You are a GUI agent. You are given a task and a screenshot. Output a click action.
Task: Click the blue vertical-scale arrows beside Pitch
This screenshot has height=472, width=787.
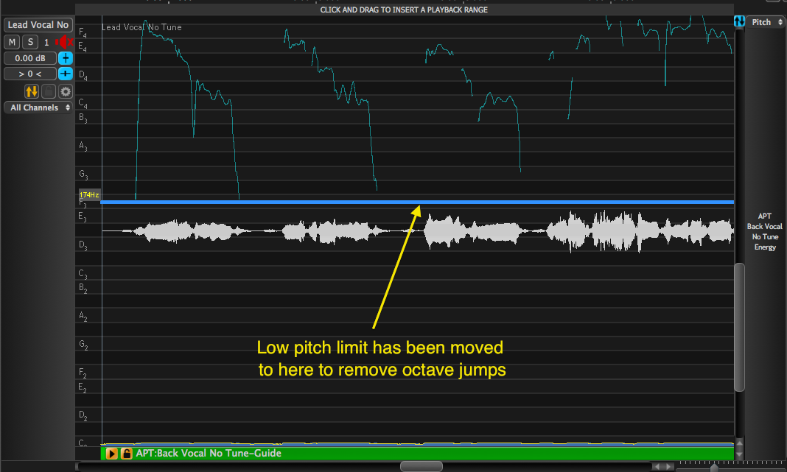coord(740,22)
